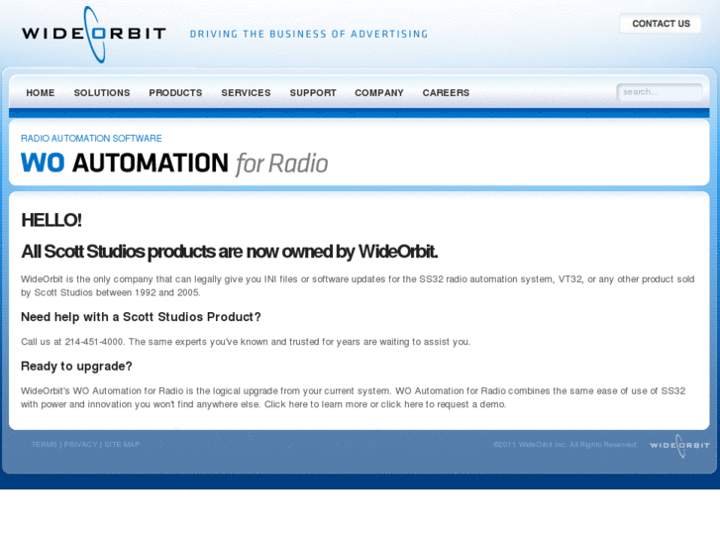The width and height of the screenshot is (720, 540).
Task: Open the Company menu
Action: click(379, 93)
